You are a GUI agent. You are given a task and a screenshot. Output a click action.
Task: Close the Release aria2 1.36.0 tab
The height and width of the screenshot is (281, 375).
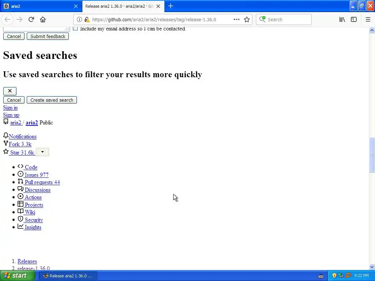[158, 6]
